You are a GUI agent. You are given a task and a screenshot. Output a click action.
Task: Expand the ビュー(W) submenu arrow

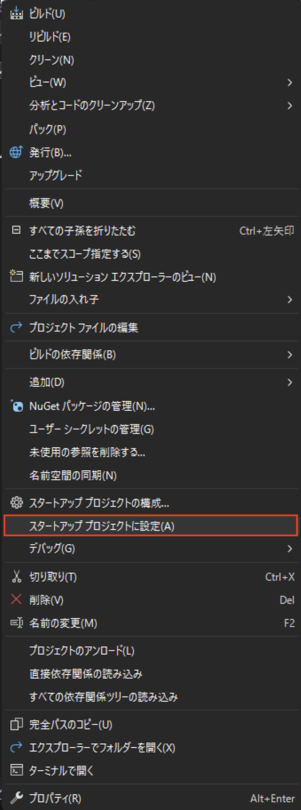point(289,82)
